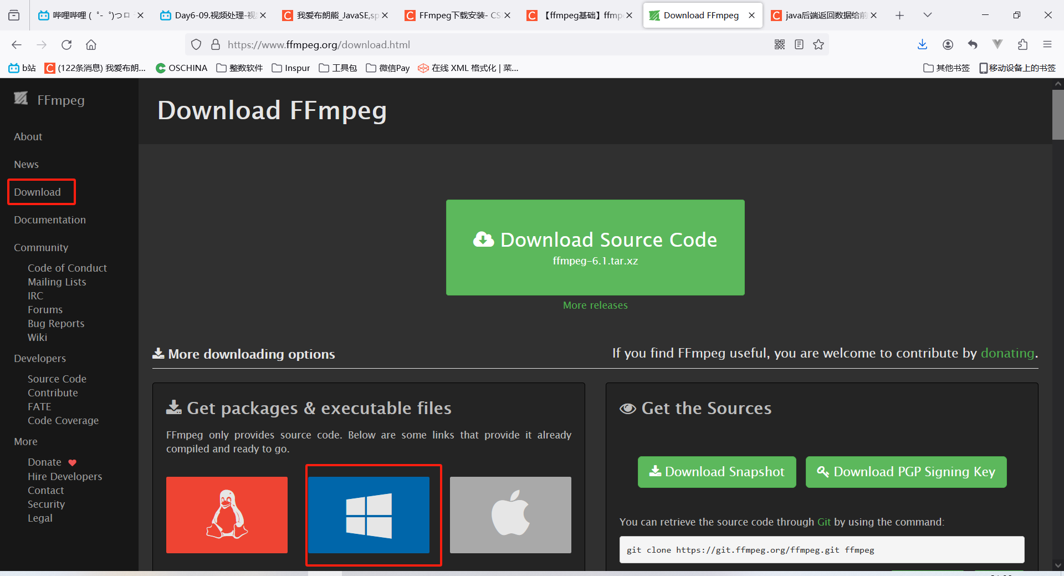Open the browser home page icon

point(91,45)
